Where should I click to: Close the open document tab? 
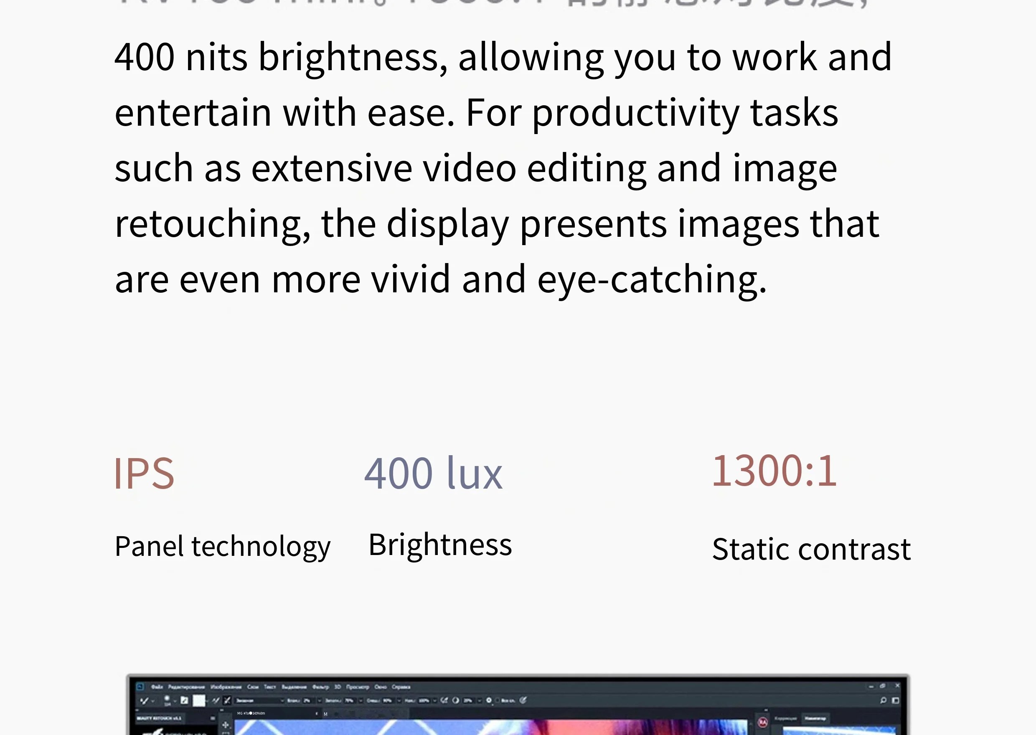coord(316,714)
